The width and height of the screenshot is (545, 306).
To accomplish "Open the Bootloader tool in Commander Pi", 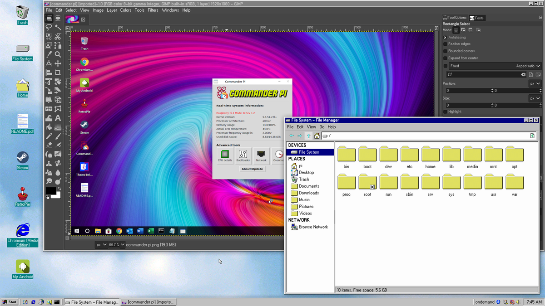I will [243, 156].
